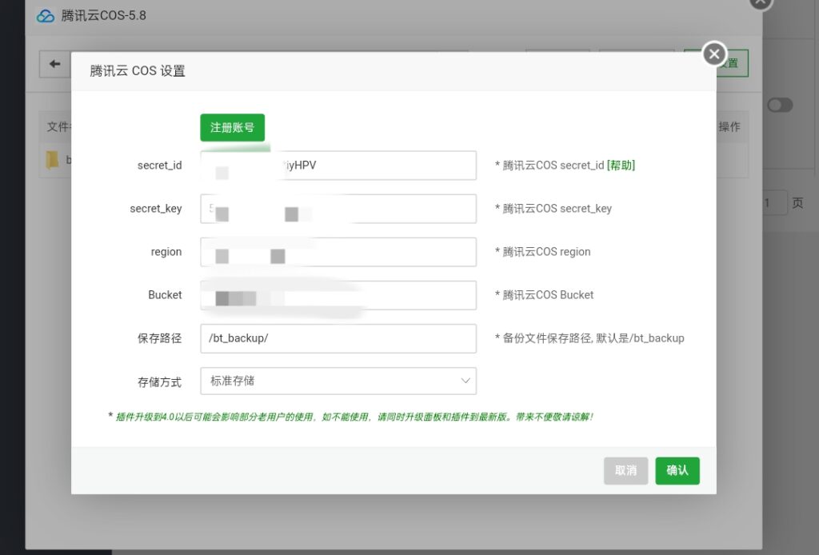Select the 保存路径 field containing /bt_backup/
The width and height of the screenshot is (819, 555).
[338, 338]
